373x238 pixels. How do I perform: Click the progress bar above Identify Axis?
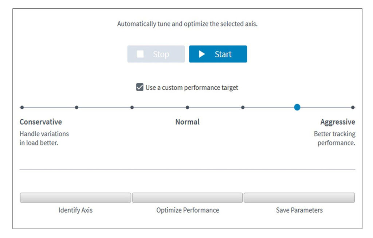75,198
